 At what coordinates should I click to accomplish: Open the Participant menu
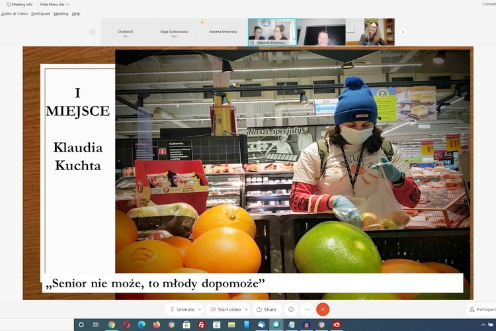click(x=40, y=13)
